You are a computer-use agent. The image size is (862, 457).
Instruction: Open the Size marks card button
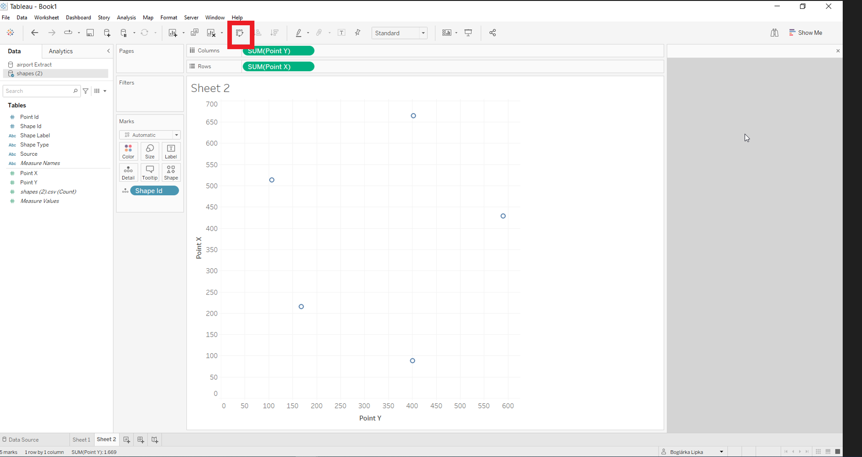pos(150,152)
